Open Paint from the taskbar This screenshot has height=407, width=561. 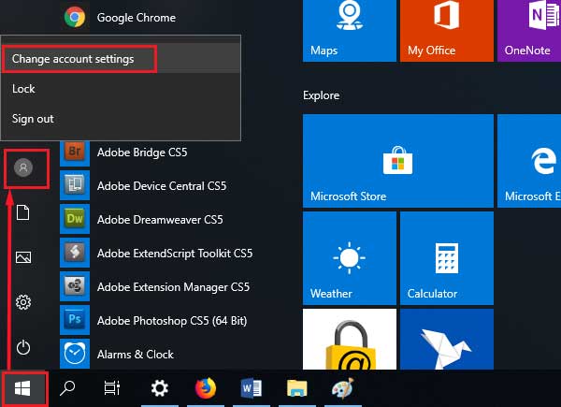(x=343, y=388)
